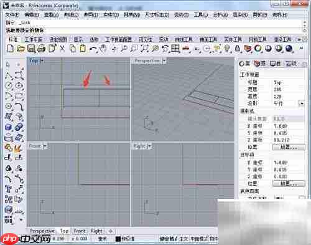Click the light bulb Hide objects icon
311x245 pixels.
pyautogui.click(x=228, y=49)
